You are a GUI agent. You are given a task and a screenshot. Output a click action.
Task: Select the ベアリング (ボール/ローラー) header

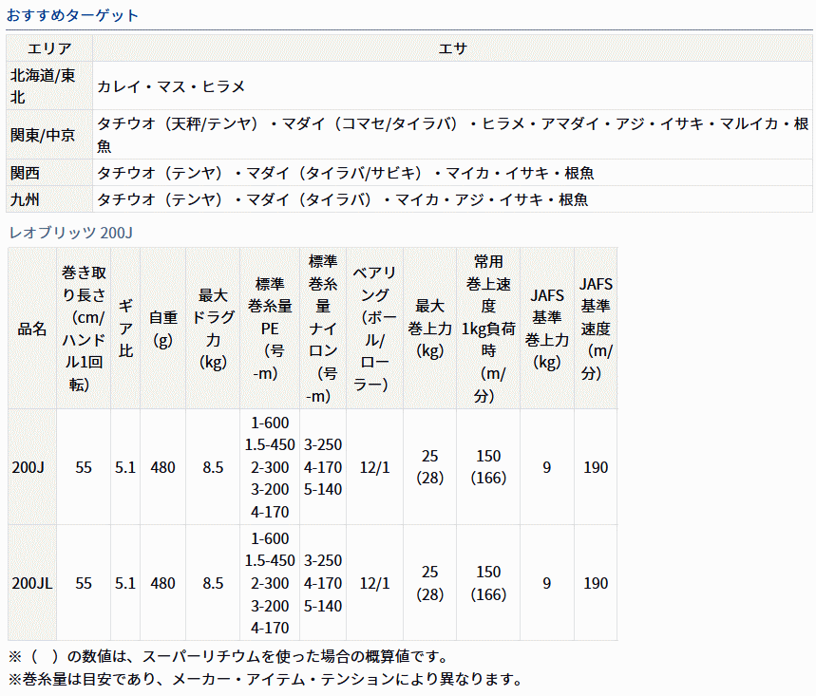(374, 329)
